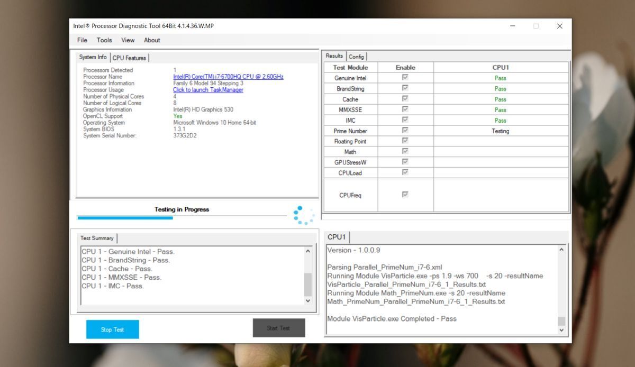Click to launch Task Manager
The height and width of the screenshot is (367, 635).
tap(208, 90)
